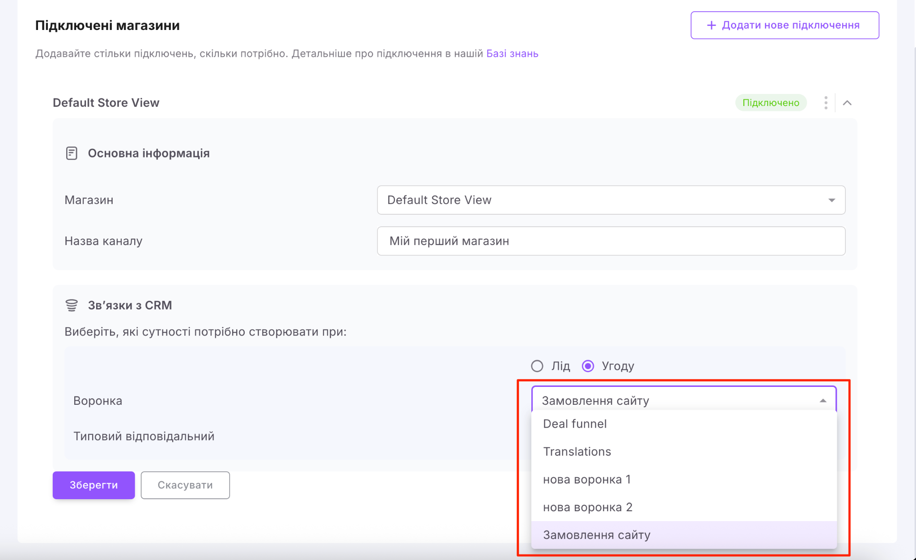Click the Зв'язки з CRM stack icon

[x=72, y=305]
